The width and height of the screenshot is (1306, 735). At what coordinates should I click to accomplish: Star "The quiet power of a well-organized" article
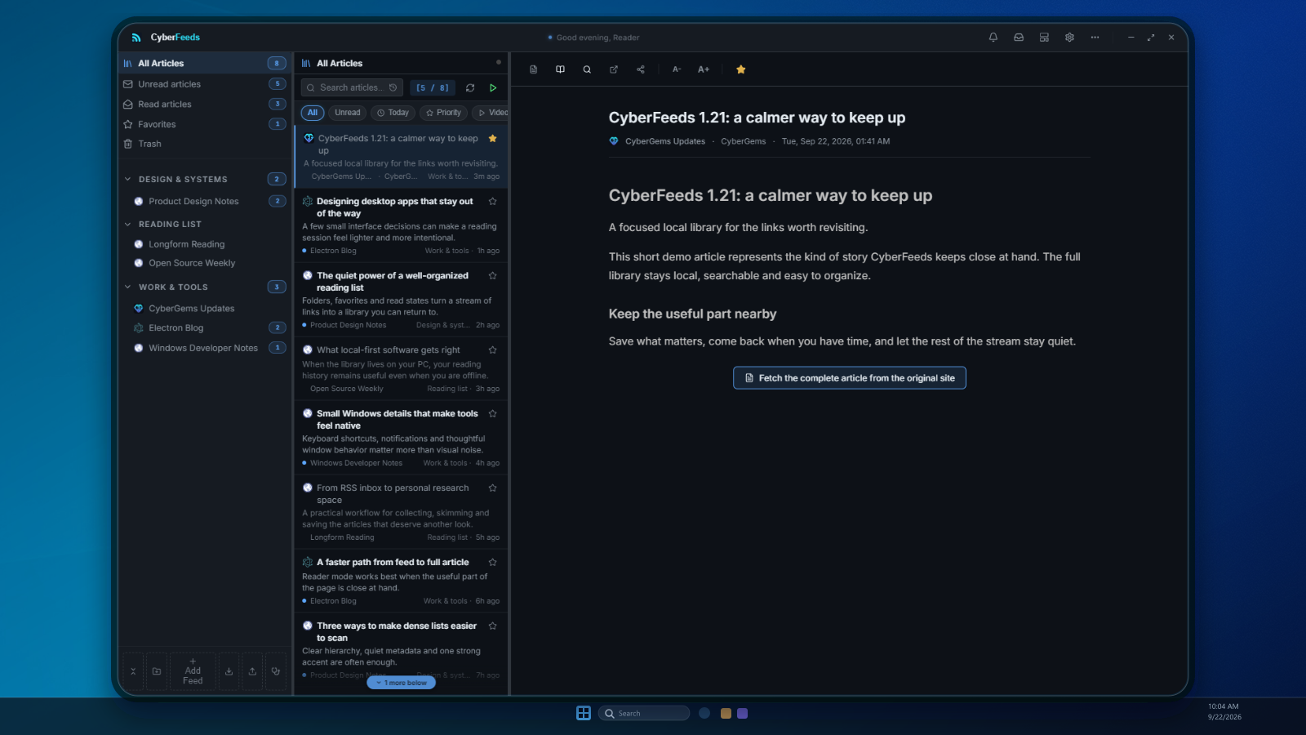click(x=492, y=275)
